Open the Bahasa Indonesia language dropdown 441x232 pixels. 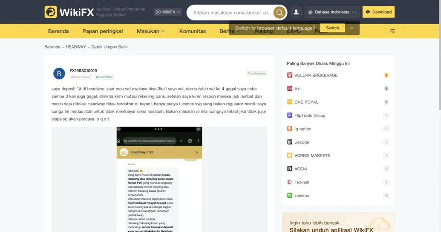[x=332, y=12]
